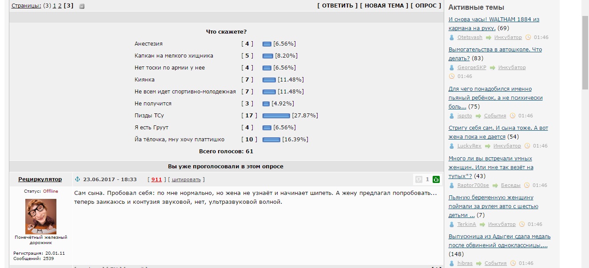Click the ОТВЕТИТЬ reply button

(x=338, y=6)
